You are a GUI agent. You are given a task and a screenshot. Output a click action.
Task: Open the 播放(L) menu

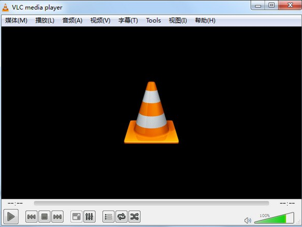click(45, 21)
